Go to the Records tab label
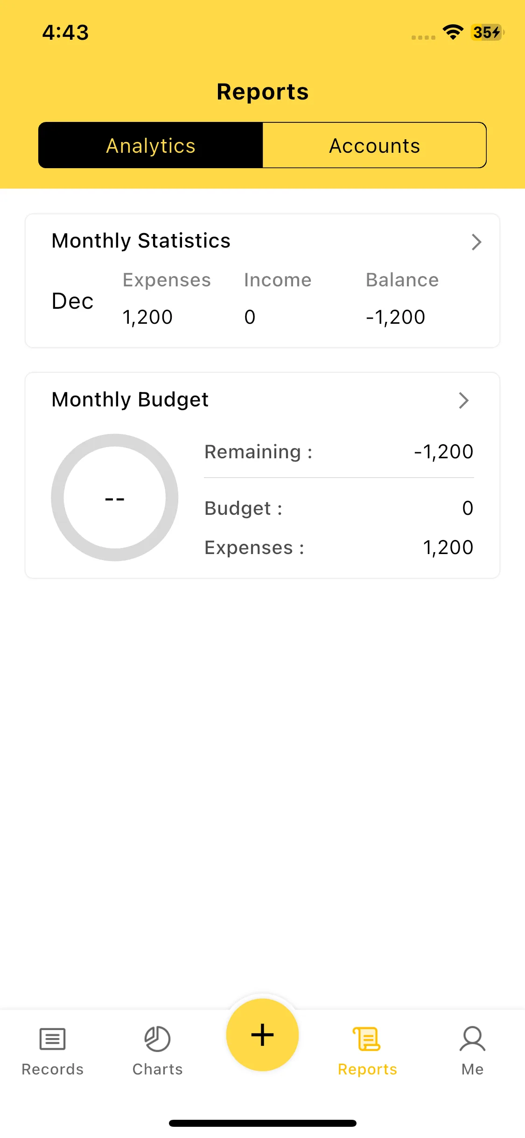 [x=52, y=1069]
